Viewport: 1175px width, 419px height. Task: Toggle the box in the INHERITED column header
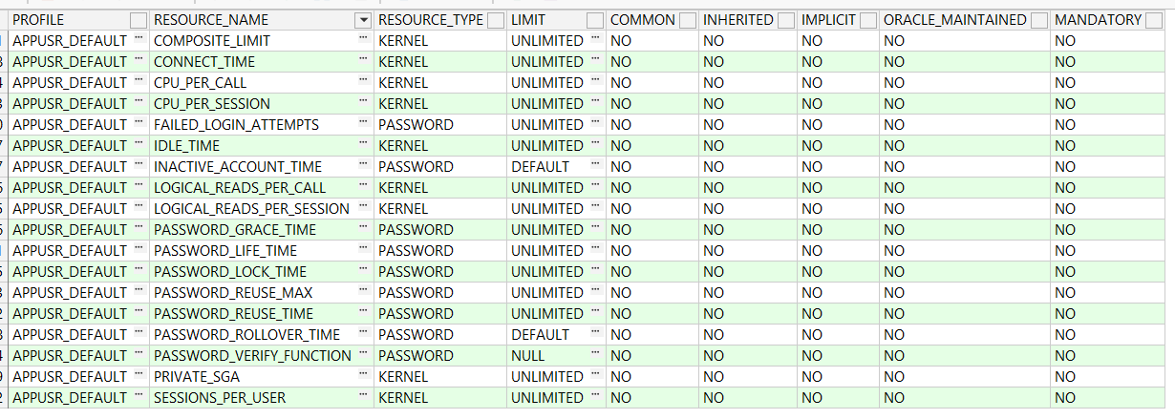(x=786, y=20)
